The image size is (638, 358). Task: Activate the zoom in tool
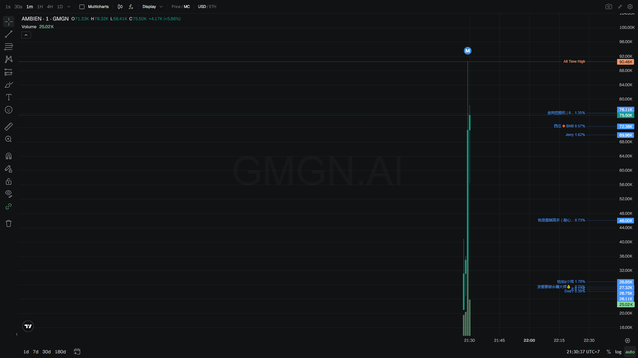point(9,139)
